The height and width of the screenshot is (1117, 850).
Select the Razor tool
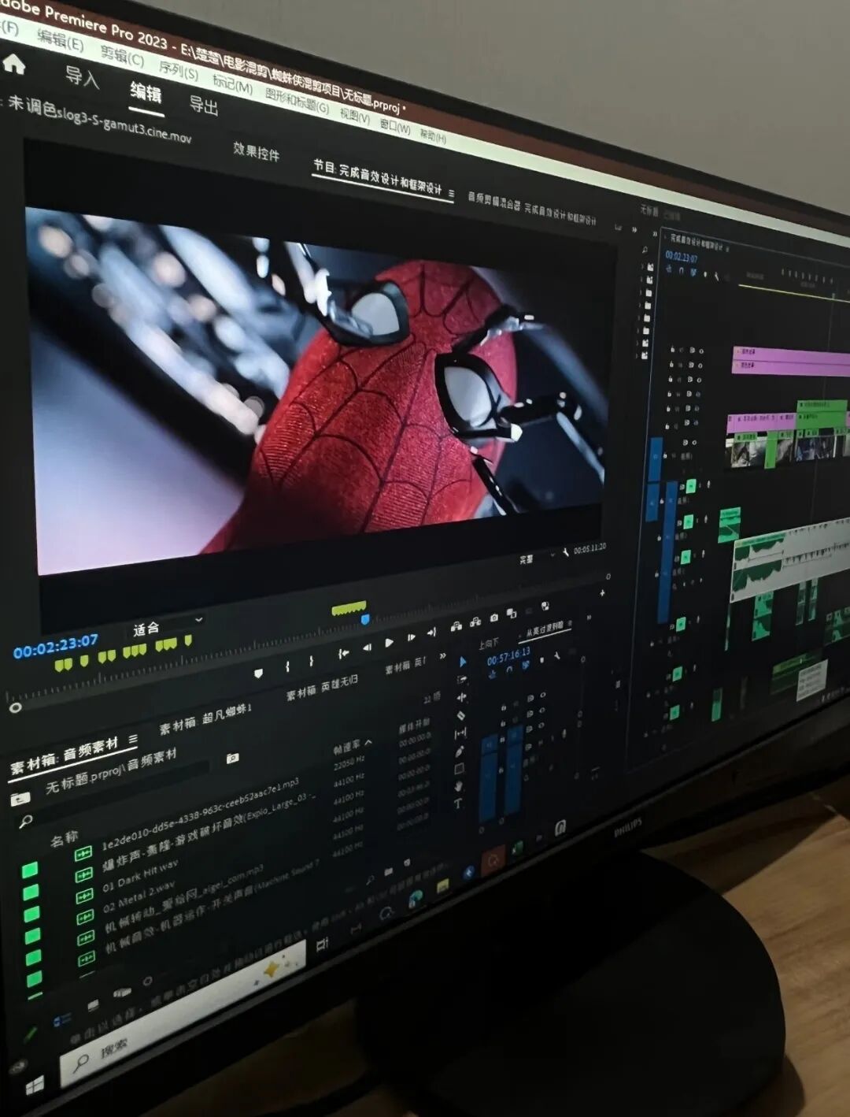[460, 715]
